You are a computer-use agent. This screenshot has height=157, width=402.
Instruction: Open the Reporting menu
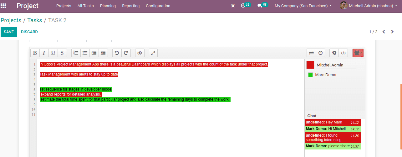[x=131, y=6]
